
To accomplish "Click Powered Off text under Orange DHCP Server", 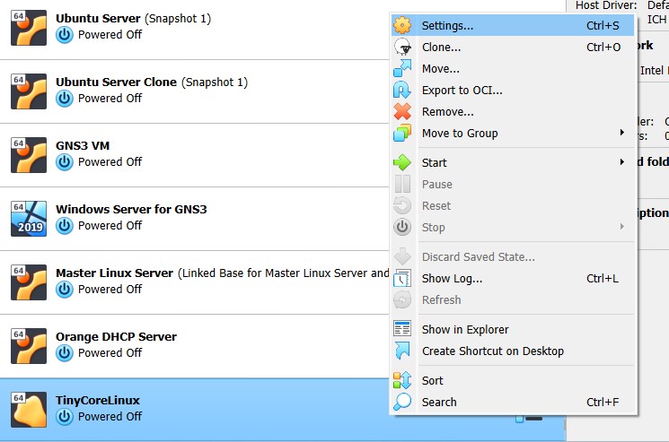I will click(110, 353).
